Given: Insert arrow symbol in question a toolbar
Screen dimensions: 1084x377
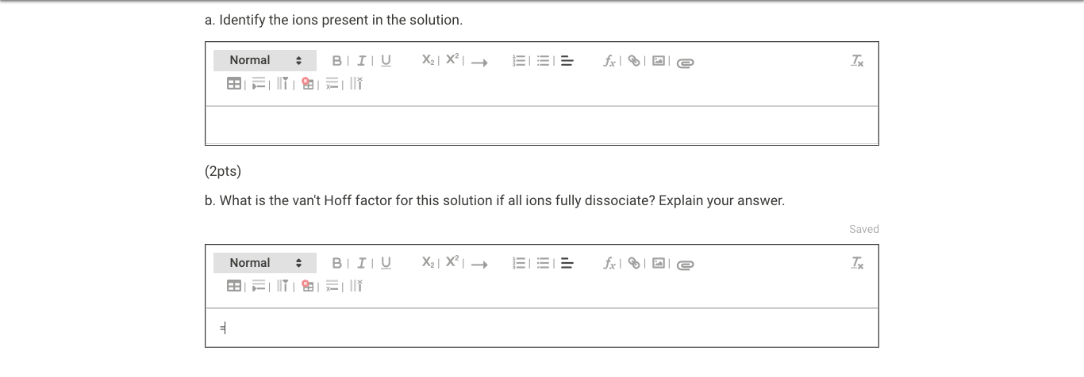Looking at the screenshot, I should coord(479,62).
